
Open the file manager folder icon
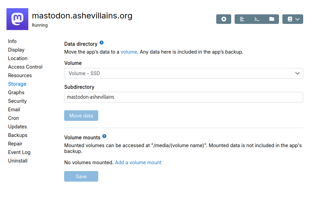271,19
